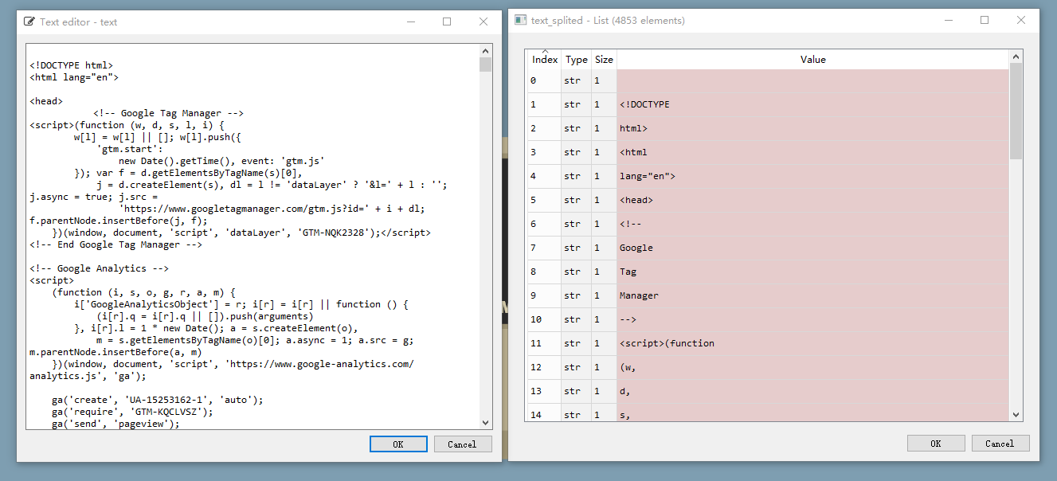The image size is (1057, 481).
Task: Click OK in the Text editor window
Action: pyautogui.click(x=398, y=444)
